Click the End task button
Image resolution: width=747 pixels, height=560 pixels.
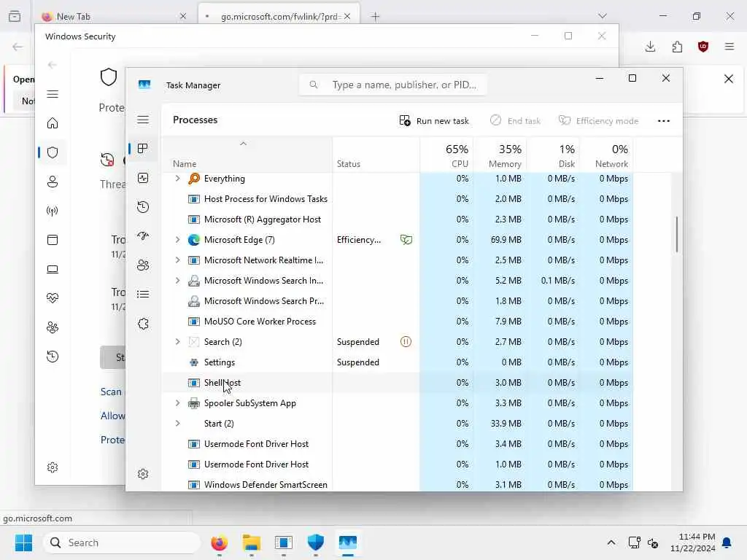point(515,121)
